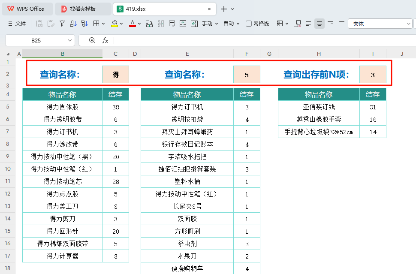Click the clear formatting icon with red x

coord(297,24)
